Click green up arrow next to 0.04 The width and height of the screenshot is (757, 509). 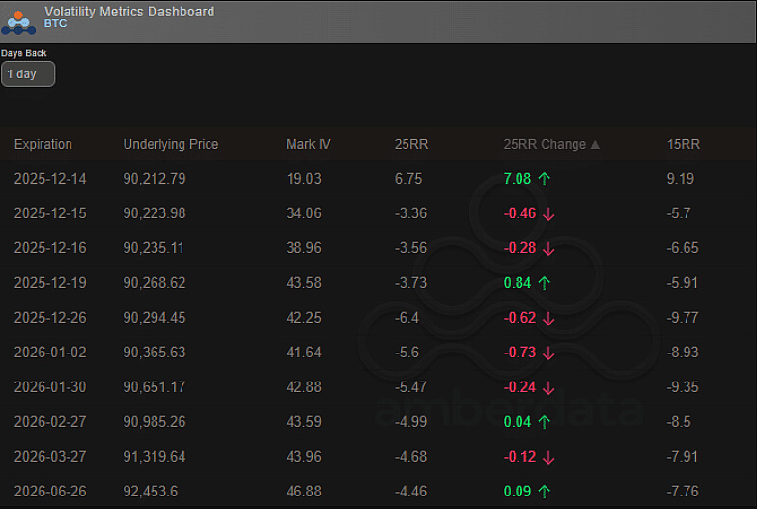click(x=545, y=422)
